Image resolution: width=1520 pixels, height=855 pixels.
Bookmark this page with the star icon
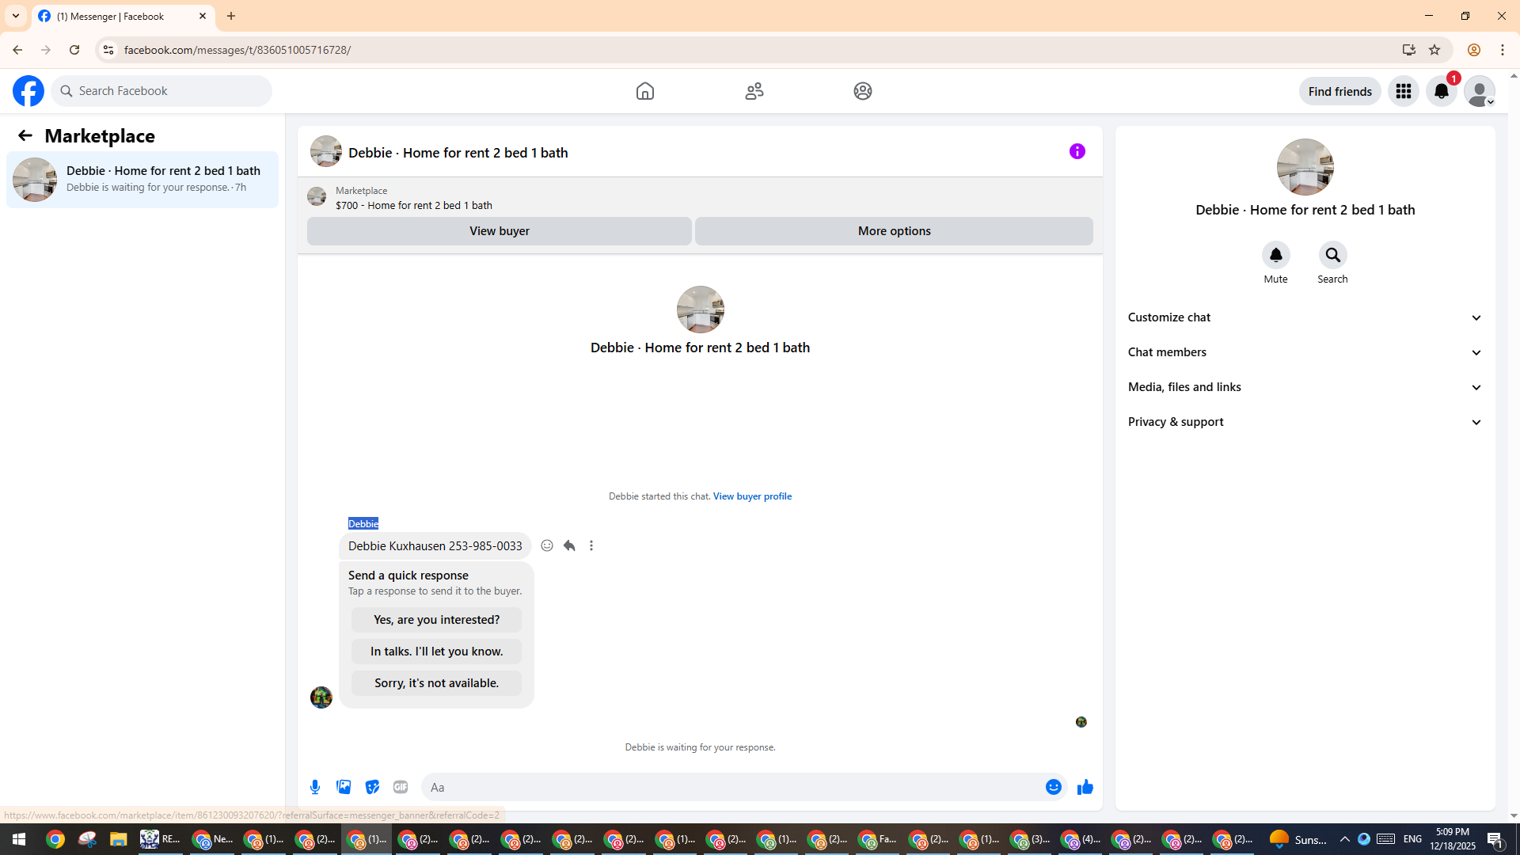click(1434, 50)
